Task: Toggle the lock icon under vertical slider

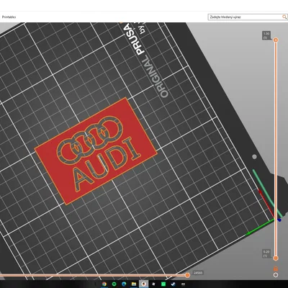Action: 276,269
